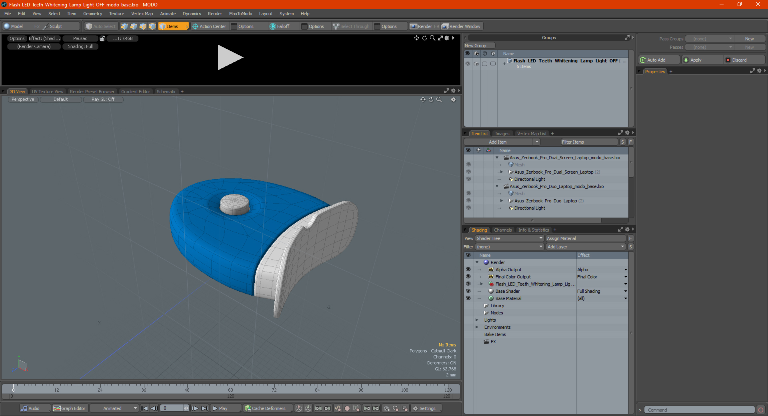Toggle visibility of Flash_LED group

pyautogui.click(x=468, y=284)
